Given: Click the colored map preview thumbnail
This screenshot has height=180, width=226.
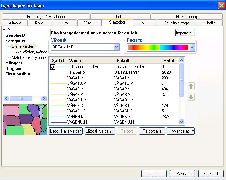Looking at the screenshot, I should (25, 119).
